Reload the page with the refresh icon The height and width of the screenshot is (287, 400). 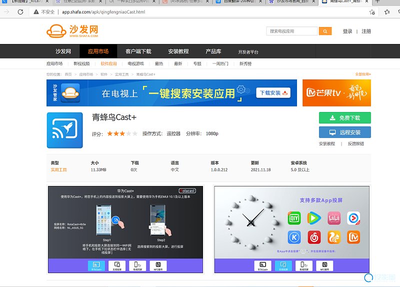20,12
